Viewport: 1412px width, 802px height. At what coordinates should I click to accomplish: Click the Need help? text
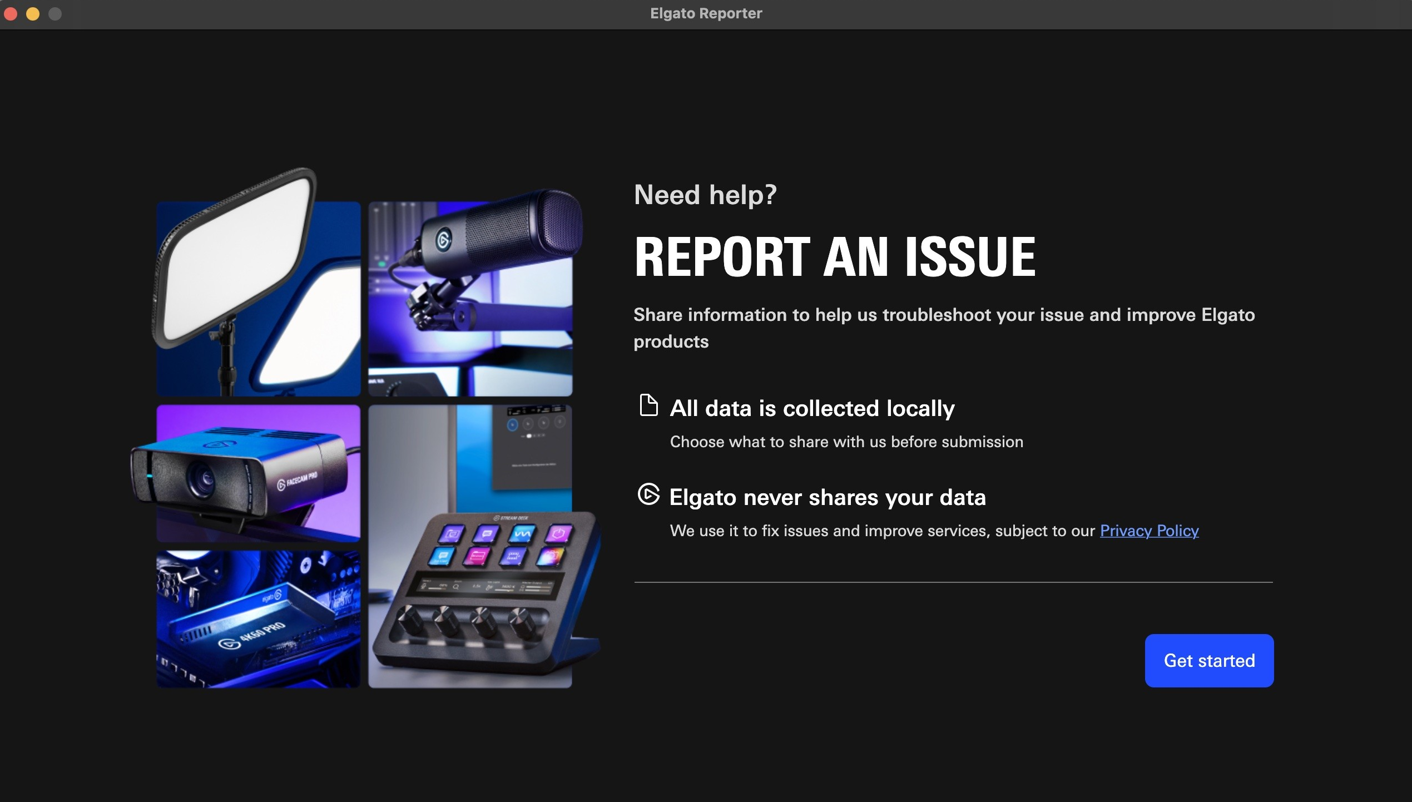pos(705,195)
